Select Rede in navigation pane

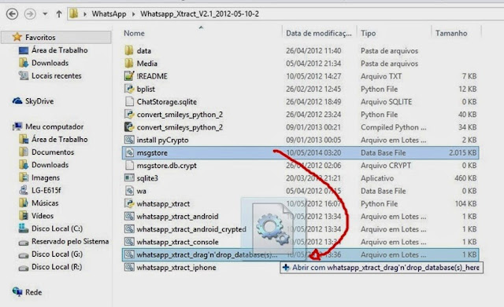[x=33, y=292]
